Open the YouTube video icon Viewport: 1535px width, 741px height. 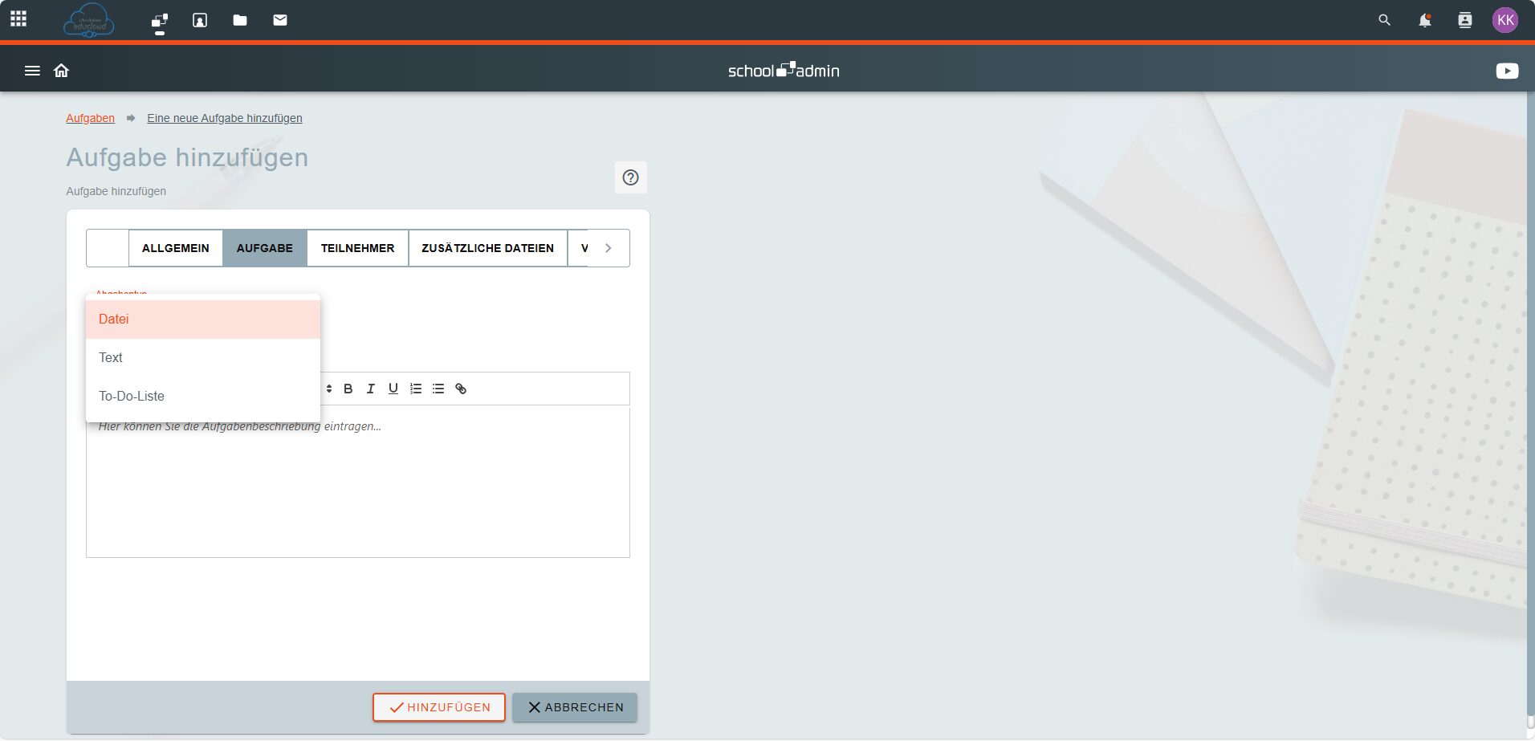1507,71
